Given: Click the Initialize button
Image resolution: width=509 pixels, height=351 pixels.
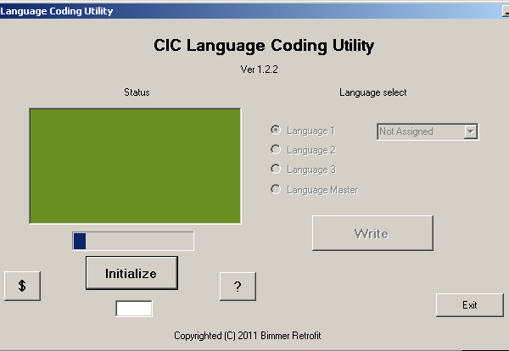Looking at the screenshot, I should point(131,273).
